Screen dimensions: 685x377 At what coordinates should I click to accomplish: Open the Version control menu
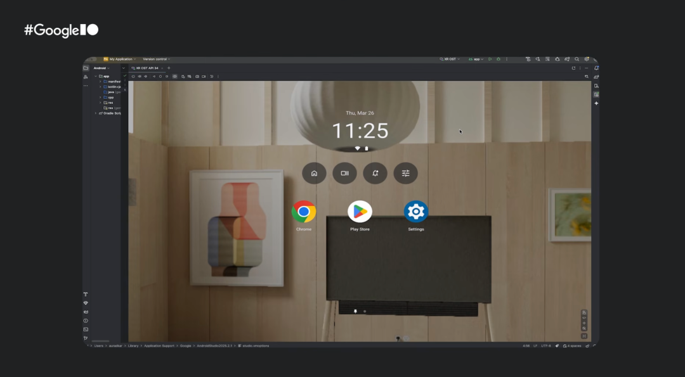(x=157, y=59)
